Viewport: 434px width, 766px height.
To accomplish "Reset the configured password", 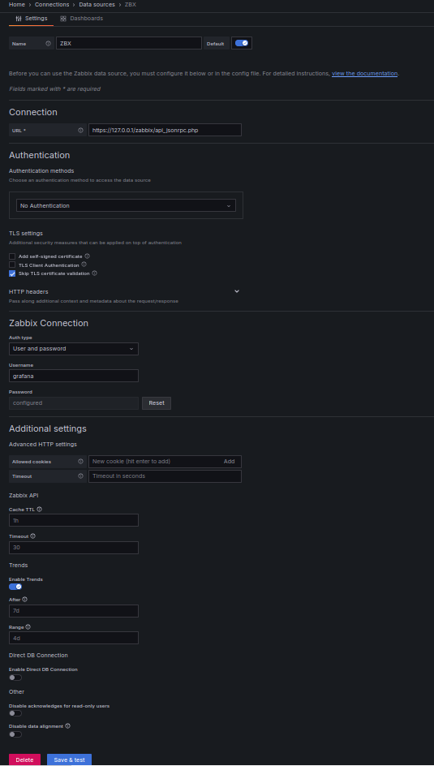I will point(157,403).
